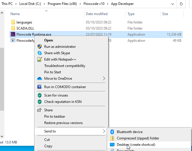Choose Desktop (create shortcut)
Image resolution: width=192 pixels, height=151 pixels.
coord(149,145)
